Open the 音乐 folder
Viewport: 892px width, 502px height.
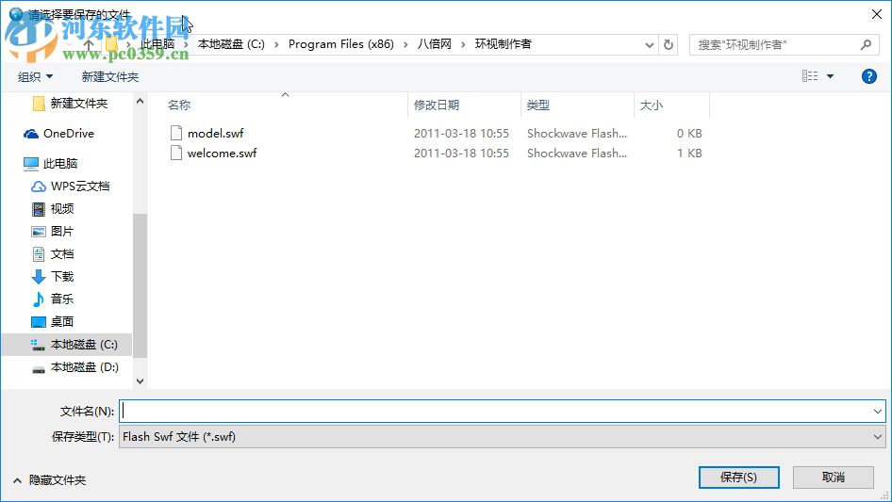53,300
